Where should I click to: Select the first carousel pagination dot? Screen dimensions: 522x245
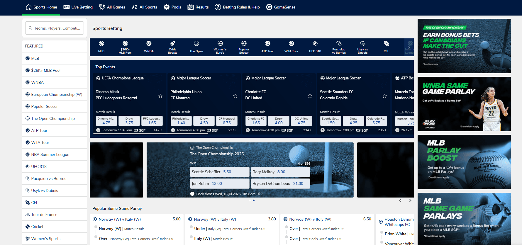(250, 200)
